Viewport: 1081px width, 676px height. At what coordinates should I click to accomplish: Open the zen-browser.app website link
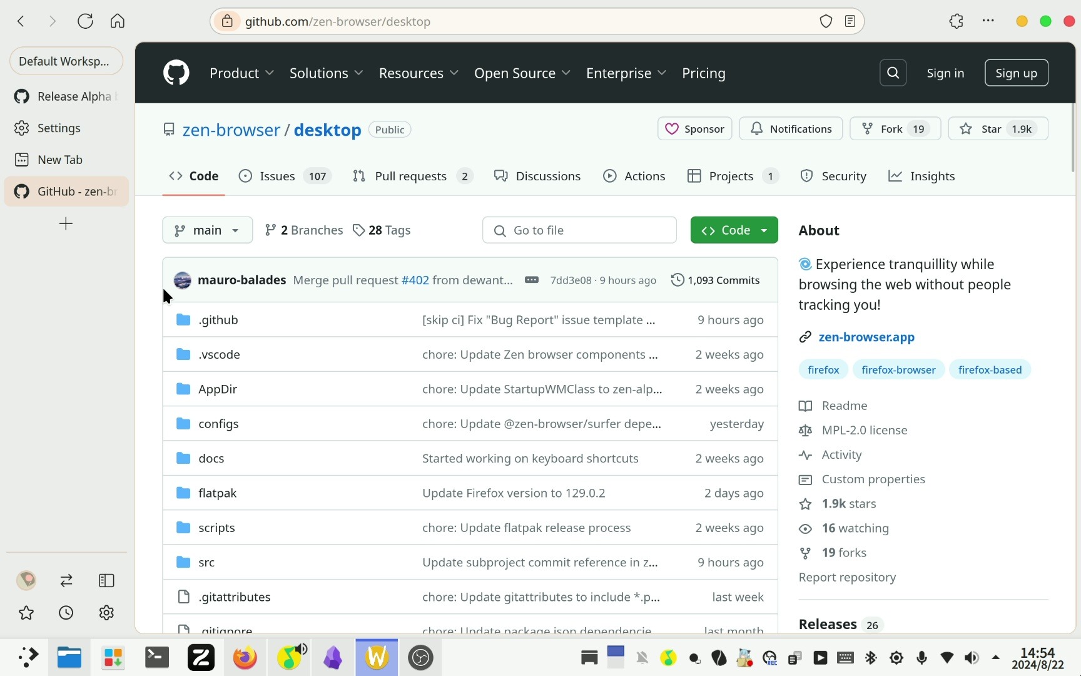click(x=866, y=337)
